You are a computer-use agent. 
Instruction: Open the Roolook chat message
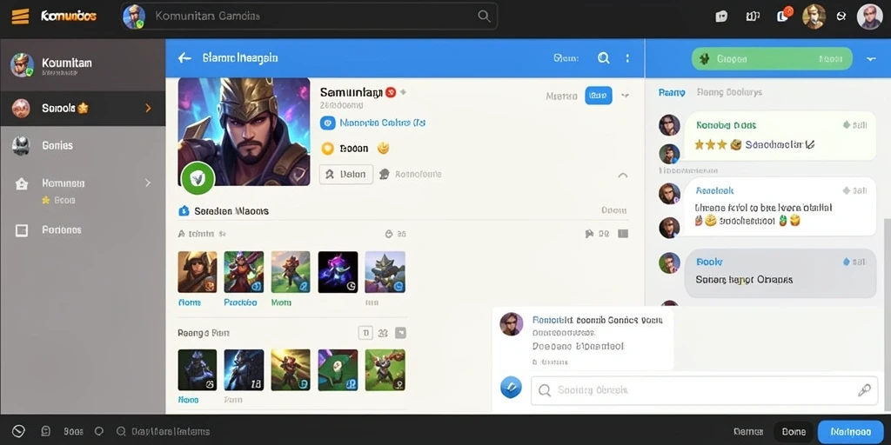(780, 206)
